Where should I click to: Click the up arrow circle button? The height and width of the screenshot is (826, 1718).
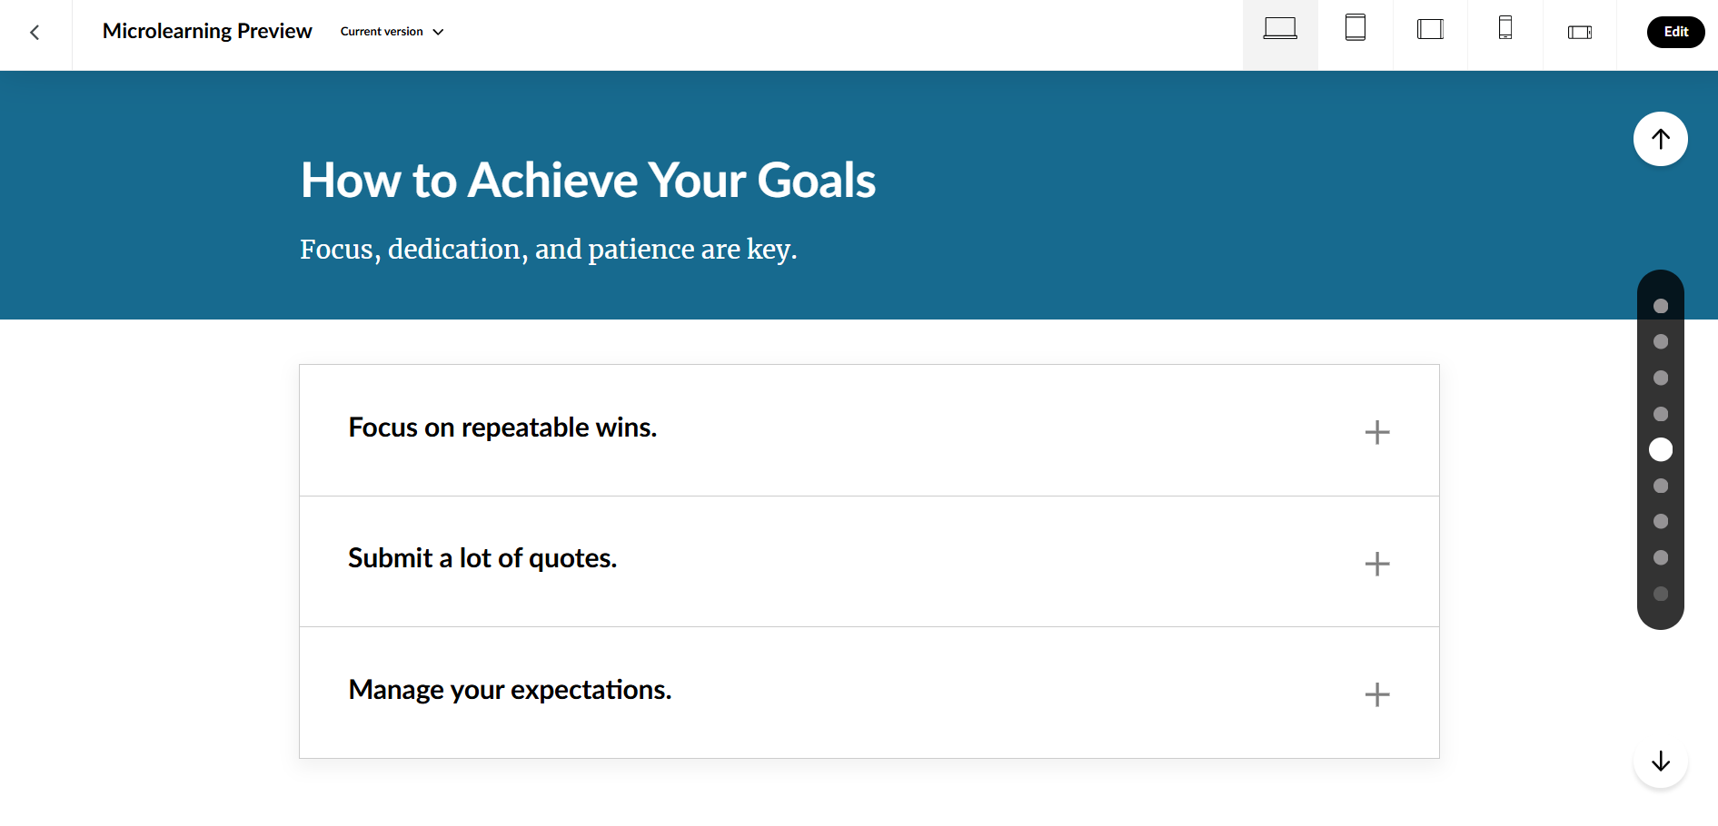1660,139
